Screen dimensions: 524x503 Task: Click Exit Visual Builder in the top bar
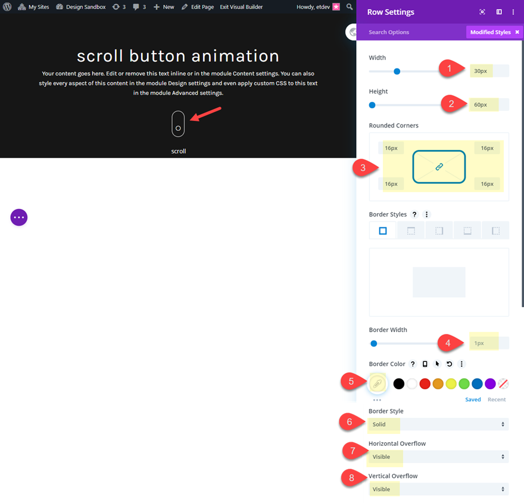(241, 7)
